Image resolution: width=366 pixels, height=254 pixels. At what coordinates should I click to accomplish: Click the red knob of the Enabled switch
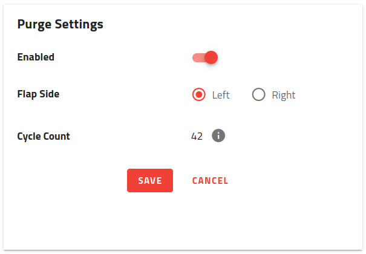[211, 57]
